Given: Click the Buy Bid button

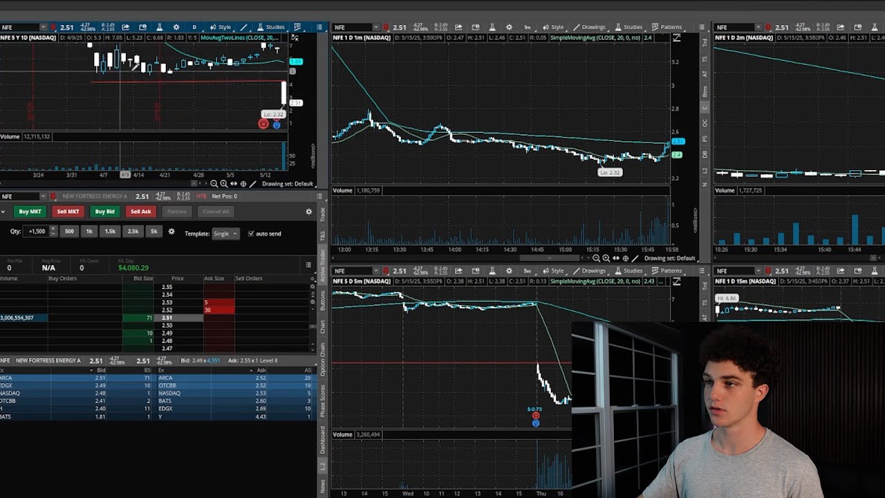Looking at the screenshot, I should [x=105, y=212].
